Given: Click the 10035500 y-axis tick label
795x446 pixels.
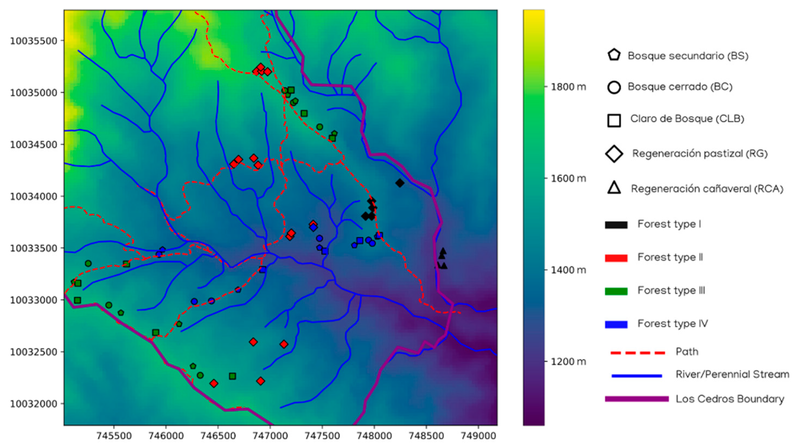Looking at the screenshot, I should tap(34, 41).
